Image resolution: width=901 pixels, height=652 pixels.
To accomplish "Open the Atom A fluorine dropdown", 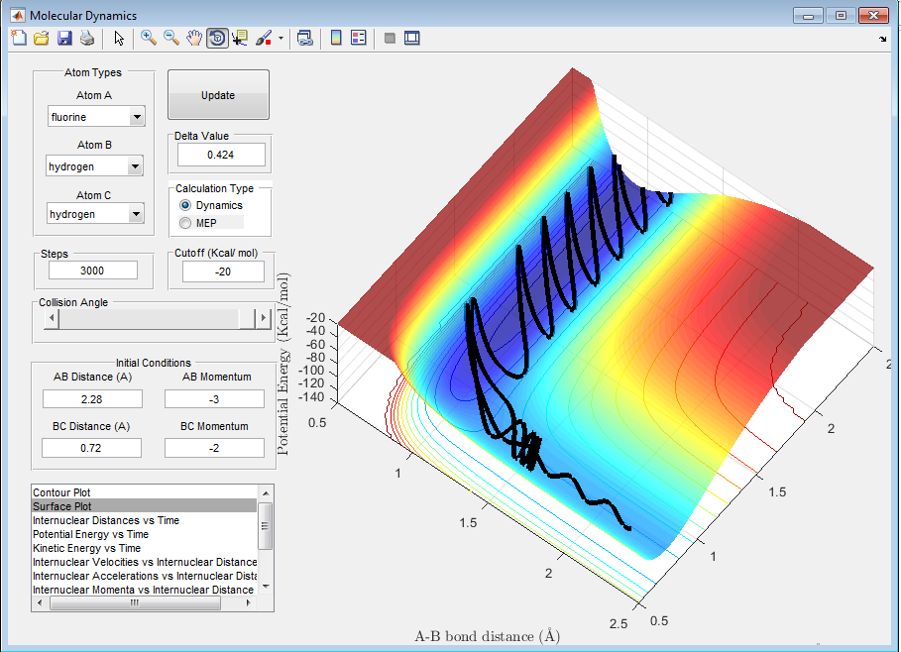I will coord(136,117).
